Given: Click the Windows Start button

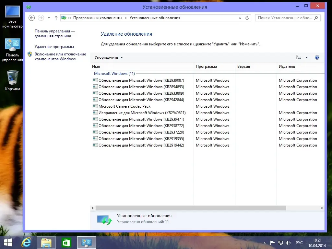Looking at the screenshot, I should point(7,242).
